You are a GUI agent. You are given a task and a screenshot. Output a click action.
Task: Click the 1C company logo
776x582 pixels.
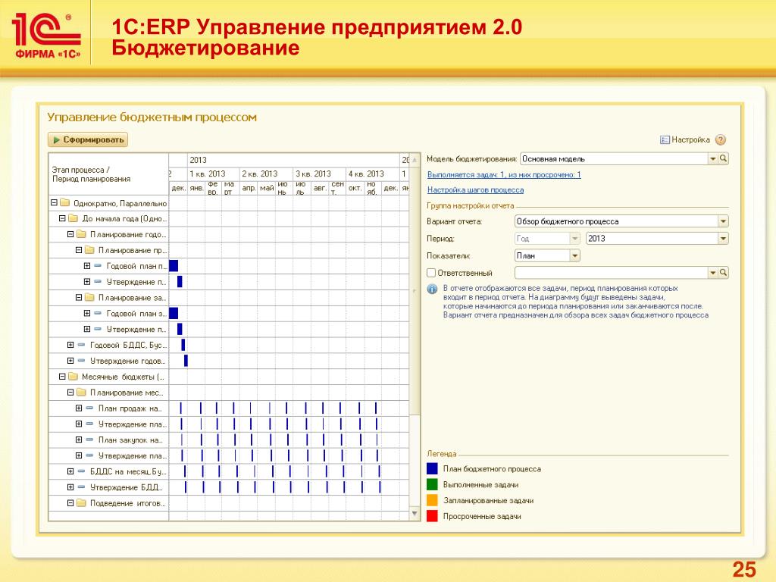(x=46, y=36)
